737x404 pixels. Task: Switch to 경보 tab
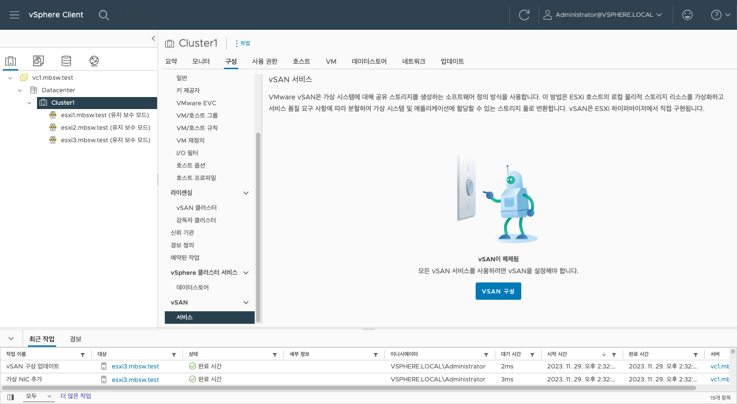(75, 339)
